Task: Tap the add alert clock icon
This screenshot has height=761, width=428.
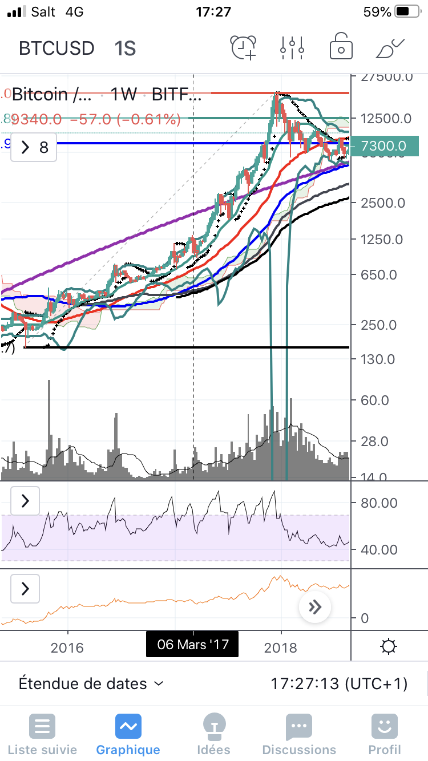Action: [244, 48]
